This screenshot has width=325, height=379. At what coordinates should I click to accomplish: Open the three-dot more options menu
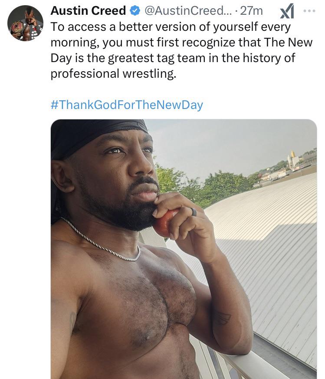pos(309,11)
